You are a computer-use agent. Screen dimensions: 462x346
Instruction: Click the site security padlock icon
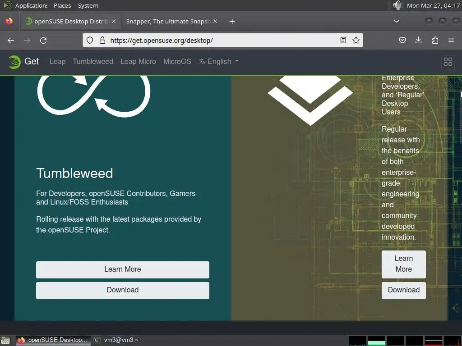click(102, 40)
